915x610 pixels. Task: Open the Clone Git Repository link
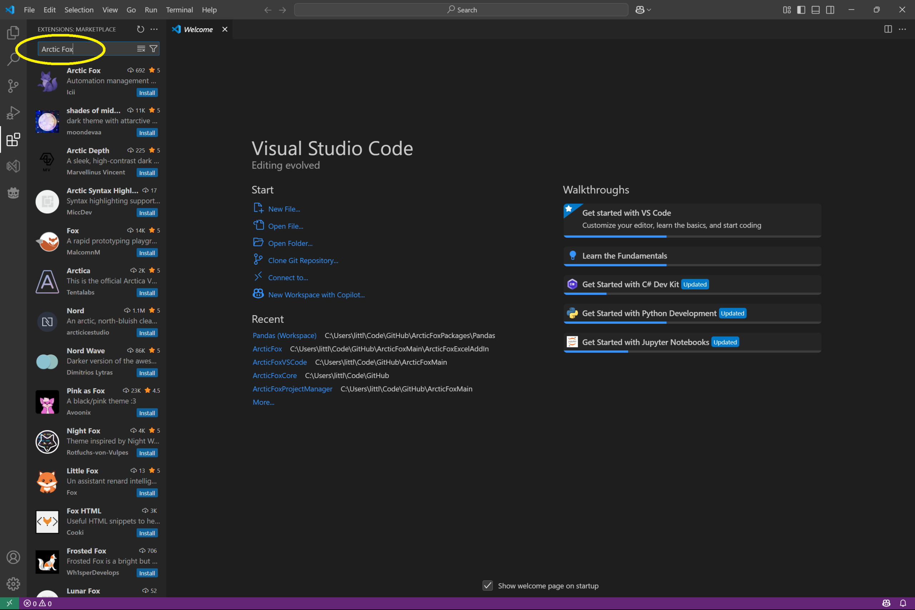click(x=303, y=260)
